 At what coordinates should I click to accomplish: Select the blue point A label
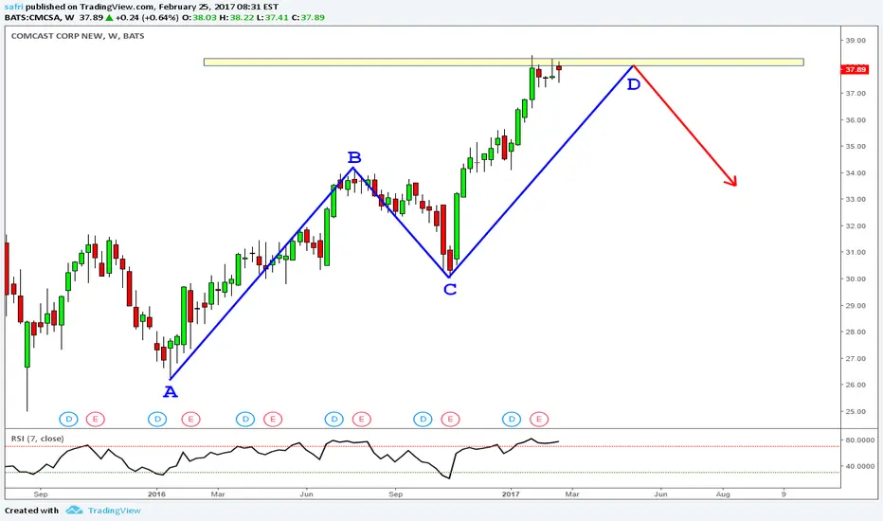[171, 392]
